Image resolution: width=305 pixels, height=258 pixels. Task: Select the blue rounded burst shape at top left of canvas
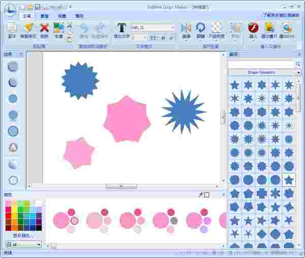pos(80,81)
